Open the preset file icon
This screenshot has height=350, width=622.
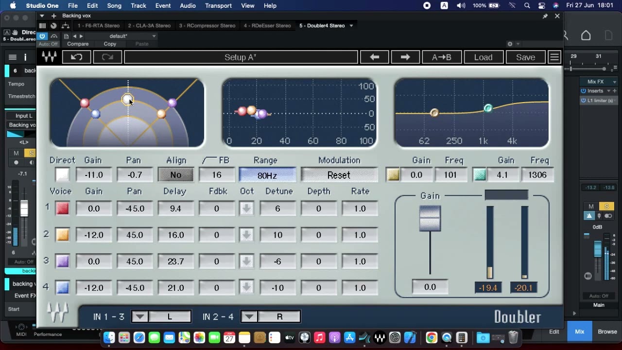coord(66,36)
